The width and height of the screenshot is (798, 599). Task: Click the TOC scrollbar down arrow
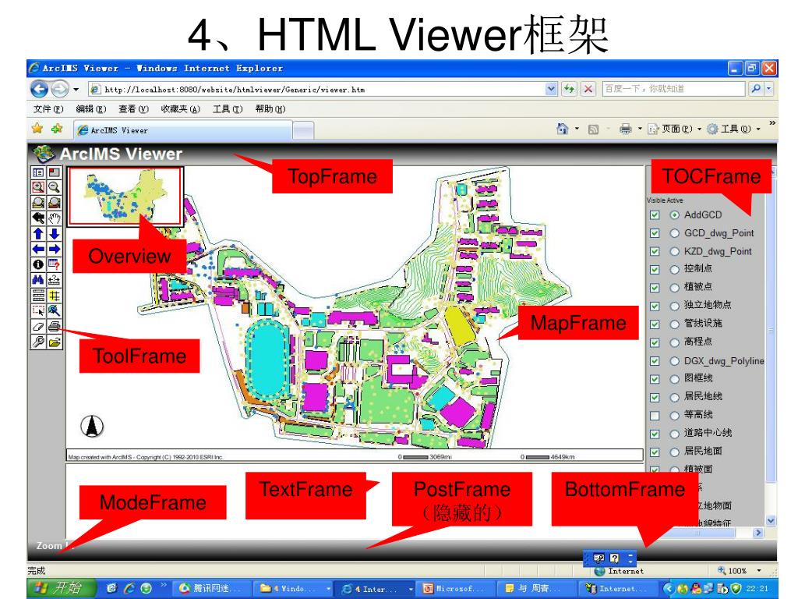click(x=771, y=520)
